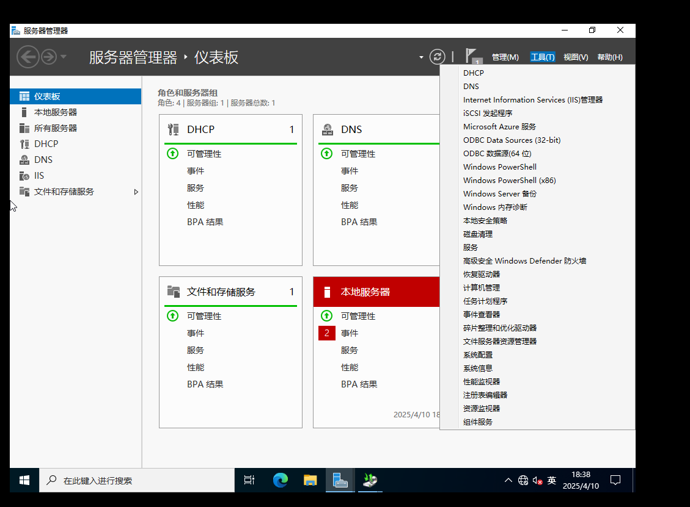The height and width of the screenshot is (507, 690).
Task: Launch Microsoft Edge from taskbar
Action: click(x=281, y=480)
